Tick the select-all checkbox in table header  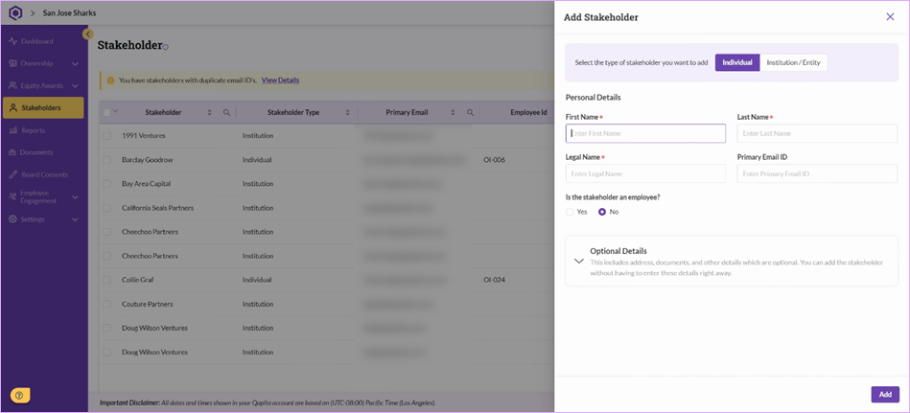click(x=106, y=112)
